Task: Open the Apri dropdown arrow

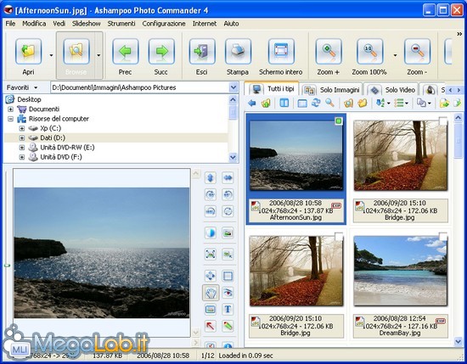Action: tap(51, 55)
